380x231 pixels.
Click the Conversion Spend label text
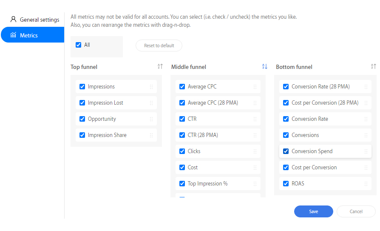(x=312, y=151)
